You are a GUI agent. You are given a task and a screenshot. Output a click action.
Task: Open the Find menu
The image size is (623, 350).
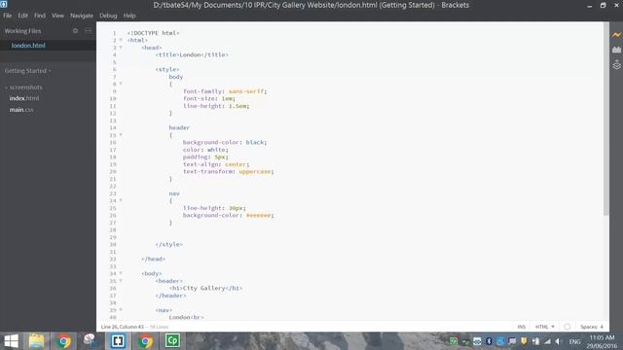[x=40, y=16]
